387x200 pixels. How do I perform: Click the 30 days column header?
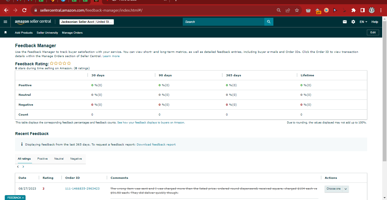[98, 75]
